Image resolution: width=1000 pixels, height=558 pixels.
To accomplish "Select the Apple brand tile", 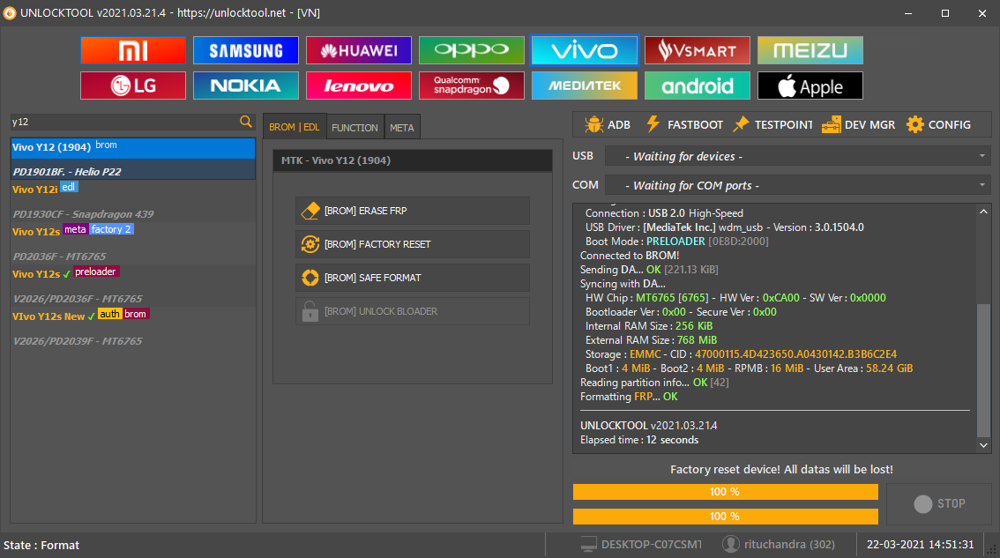I will pyautogui.click(x=810, y=86).
